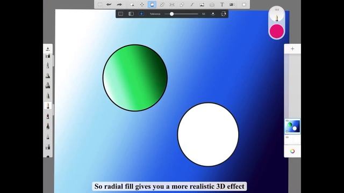Screen dimensions: 344x193
Task: Select the Transform move tool
Action: point(142,4)
